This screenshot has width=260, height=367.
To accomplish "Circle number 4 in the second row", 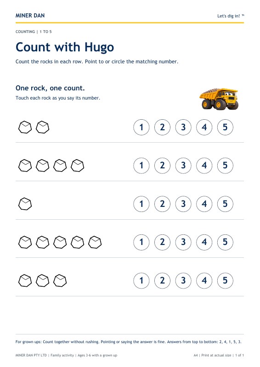I will 204,166.
